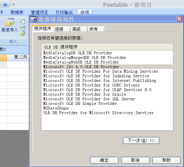
Task: Click the top small import icon beside 高速导入
Action: 23,22
